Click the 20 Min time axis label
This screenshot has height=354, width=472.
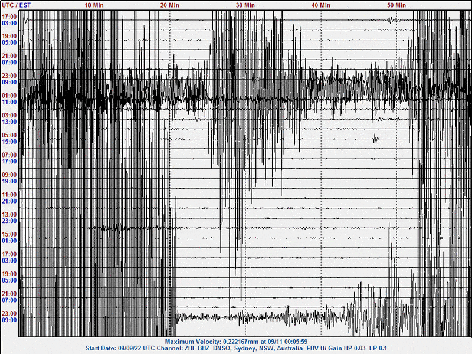(169, 5)
